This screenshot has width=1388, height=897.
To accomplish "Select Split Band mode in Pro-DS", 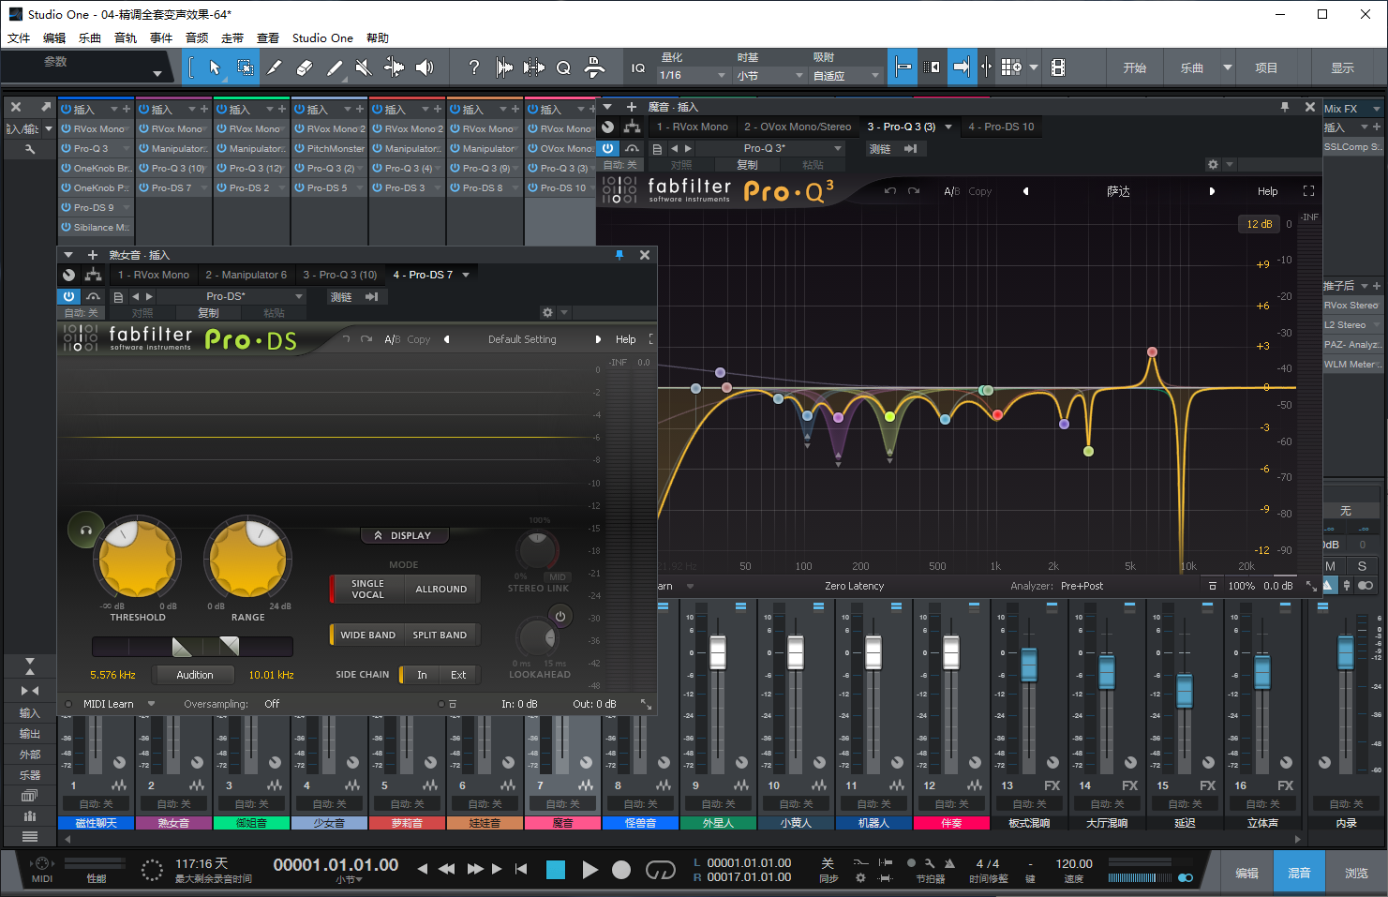I will click(x=440, y=635).
